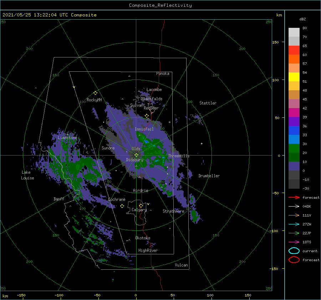Click the Stettler label
321x300 pixels.
(208, 103)
